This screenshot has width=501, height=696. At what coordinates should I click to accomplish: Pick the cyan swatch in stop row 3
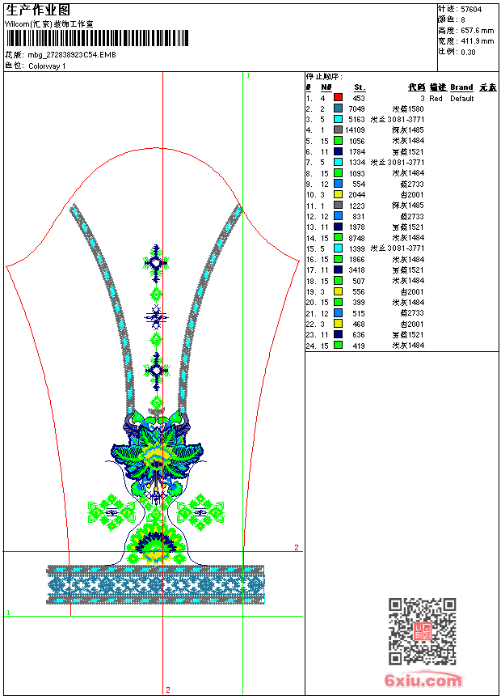coord(338,119)
